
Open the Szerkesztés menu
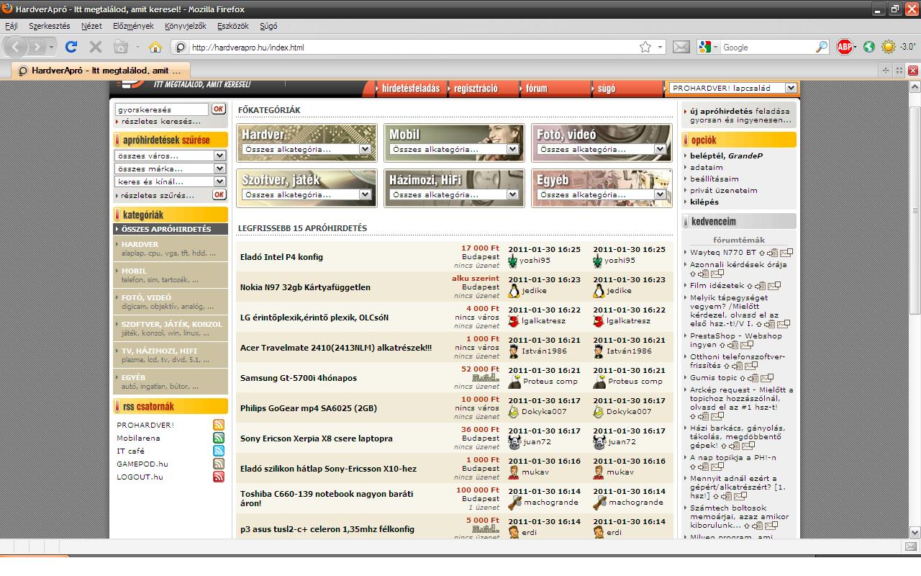click(x=50, y=26)
